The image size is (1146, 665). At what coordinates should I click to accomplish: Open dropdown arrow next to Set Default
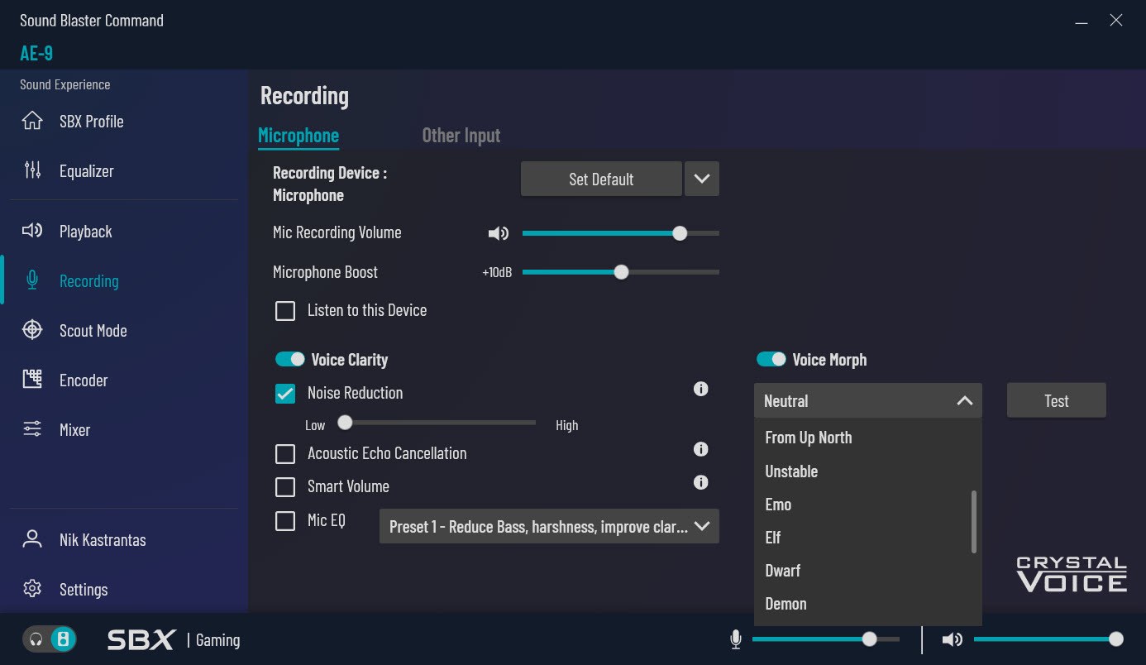click(702, 179)
